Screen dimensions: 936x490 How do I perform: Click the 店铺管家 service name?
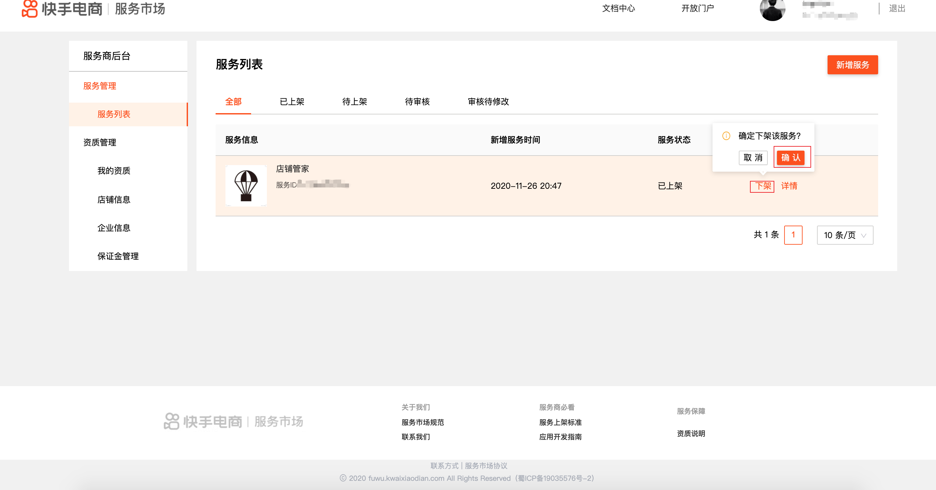pyautogui.click(x=292, y=169)
